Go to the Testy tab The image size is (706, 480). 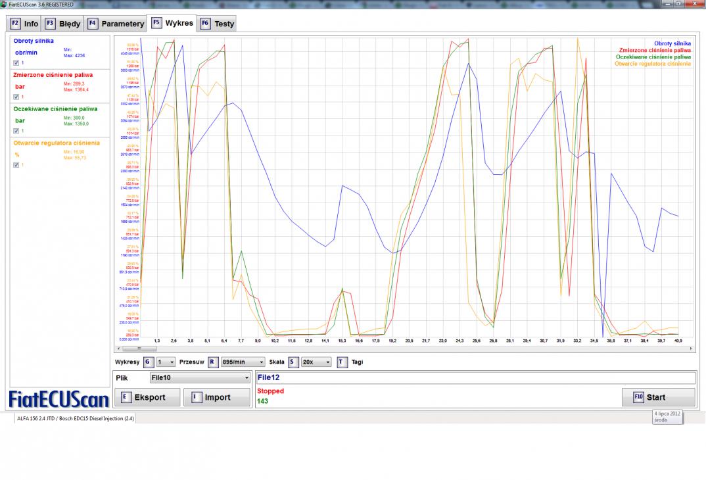tap(217, 24)
